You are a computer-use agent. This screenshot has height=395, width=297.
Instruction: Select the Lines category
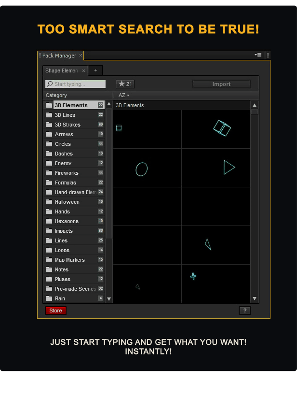click(75, 240)
